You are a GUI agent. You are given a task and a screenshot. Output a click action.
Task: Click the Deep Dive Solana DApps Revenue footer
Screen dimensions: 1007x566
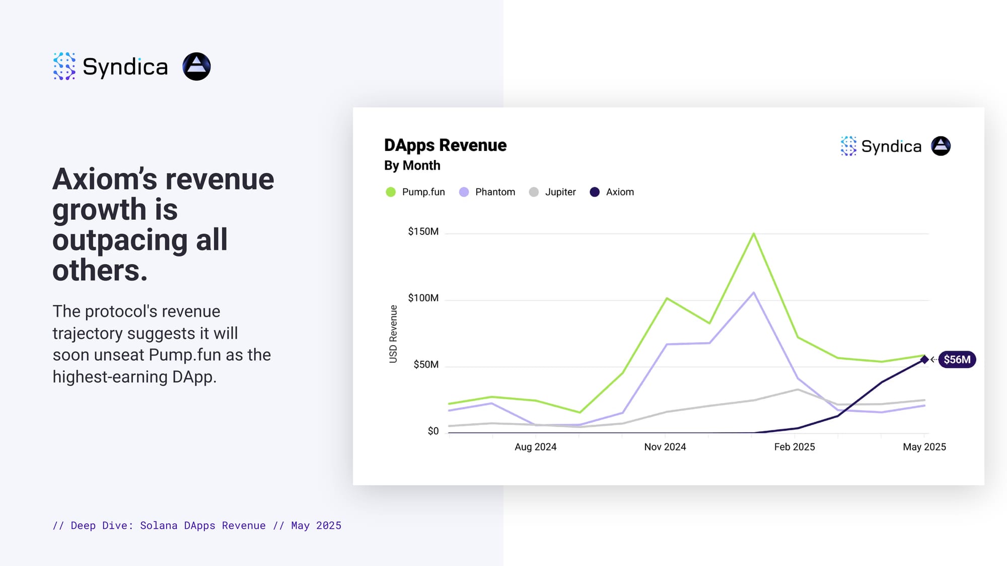click(197, 525)
